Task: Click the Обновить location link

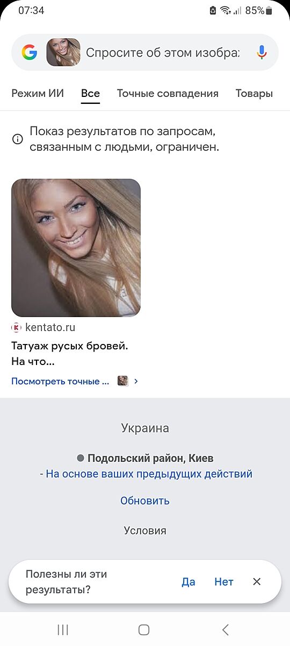Action: click(145, 501)
